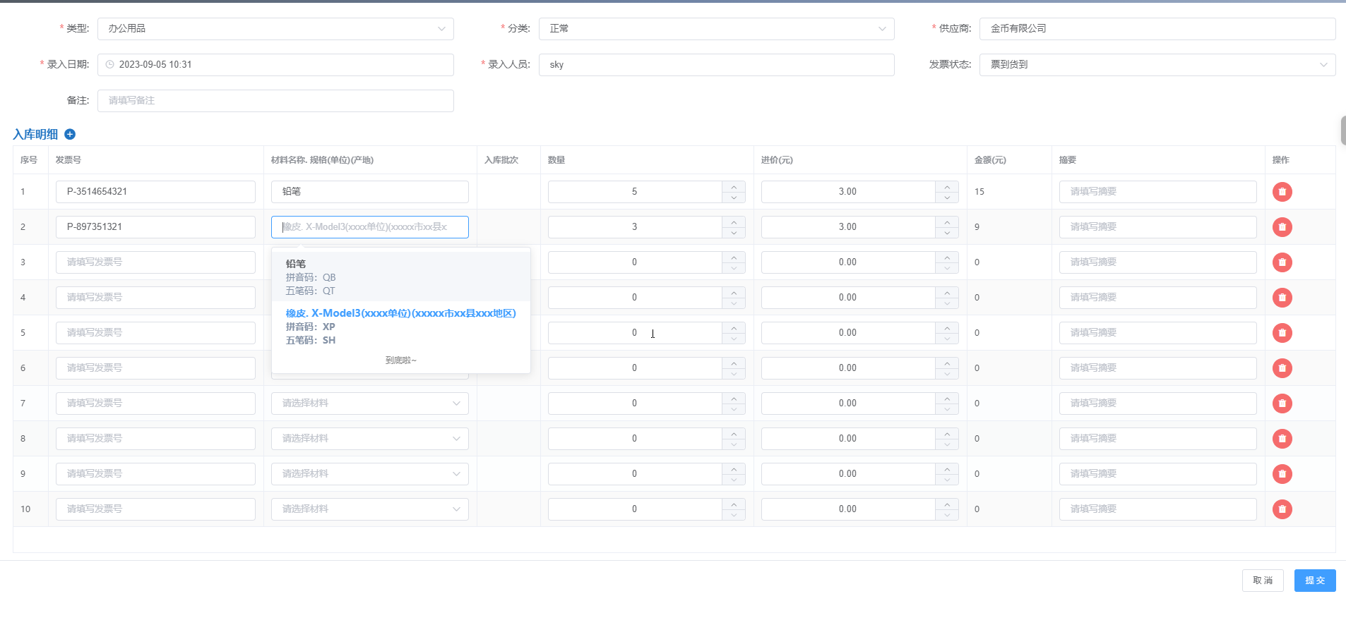Delete row 1 with its red trash icon
Screen dimensions: 1346x625
click(x=1282, y=192)
